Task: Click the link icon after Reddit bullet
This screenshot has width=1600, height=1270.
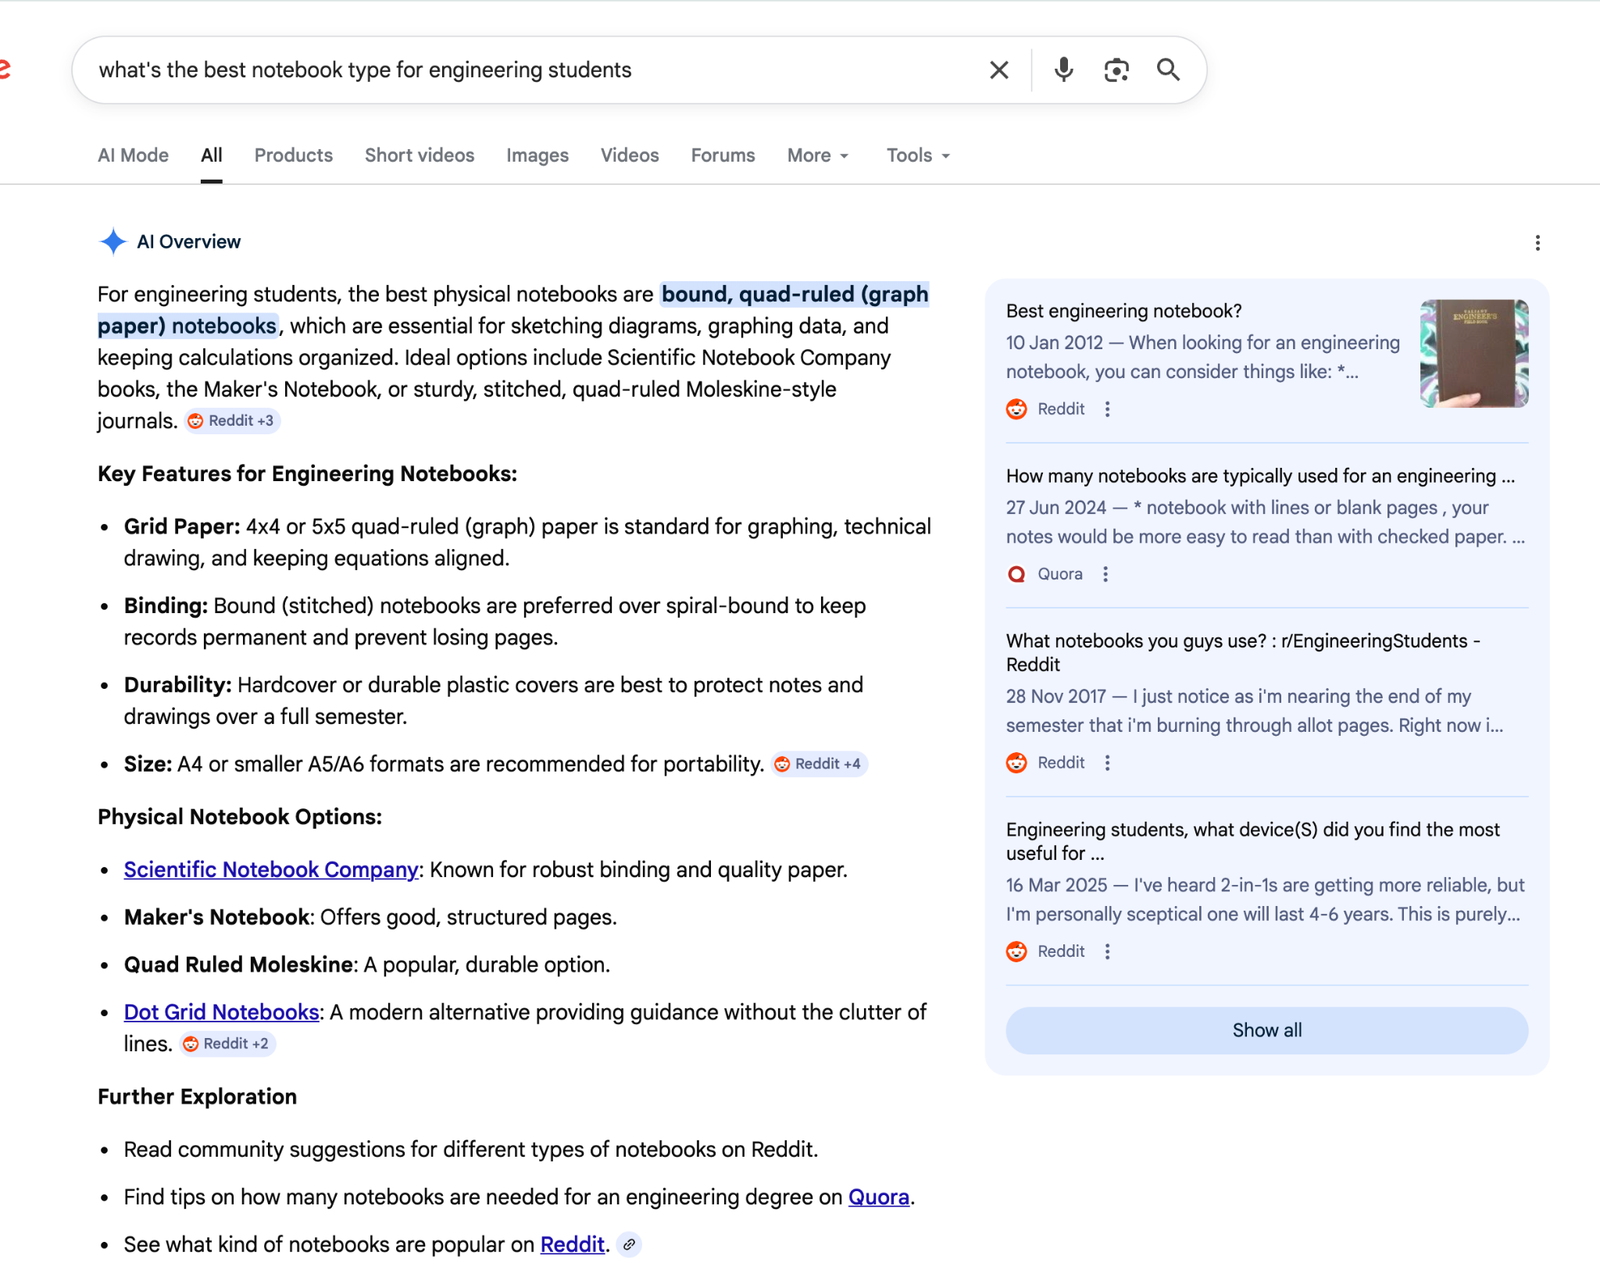Action: 629,1244
